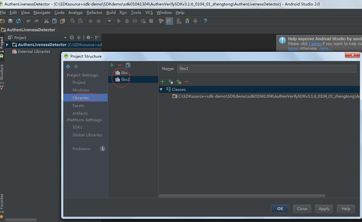Viewport: 362px width, 222px height.
Task: Click the Save All toolbar icon
Action: click(10, 21)
